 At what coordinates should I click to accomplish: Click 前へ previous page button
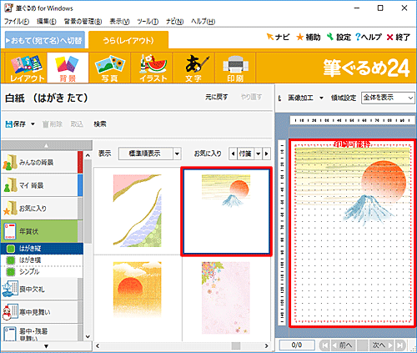tap(343, 345)
